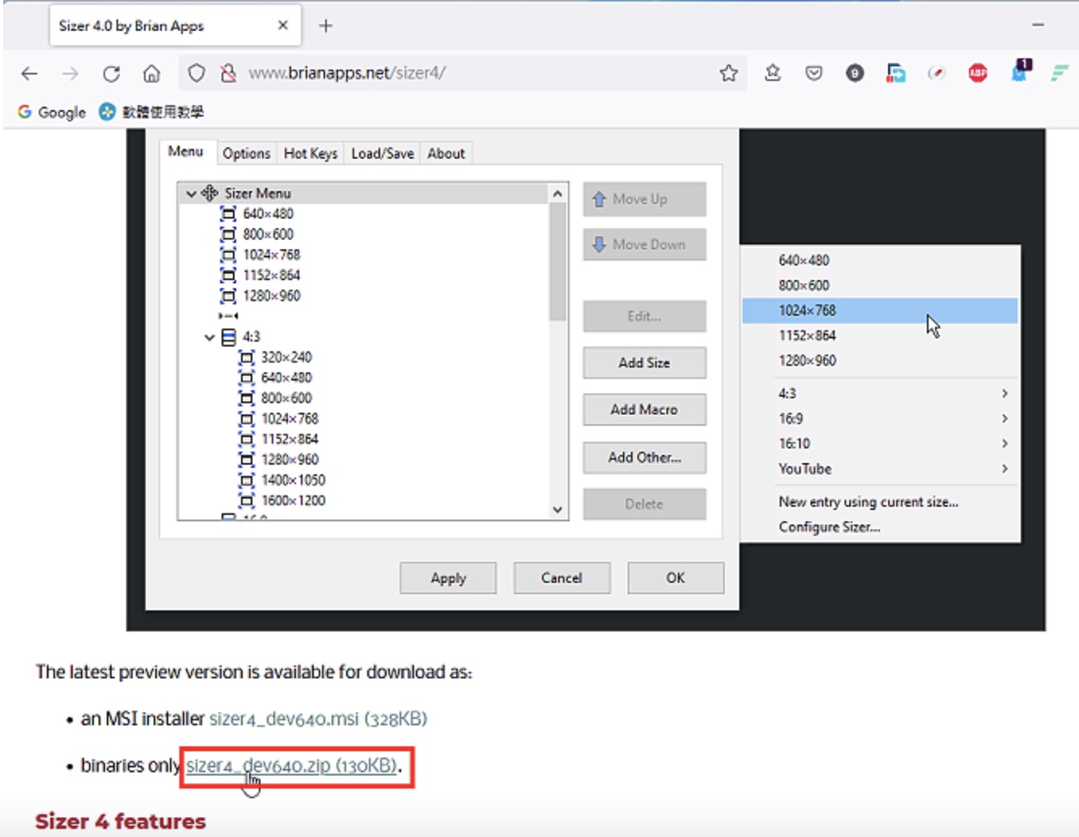The width and height of the screenshot is (1079, 837).
Task: Open tracking protection shield info
Action: [196, 74]
